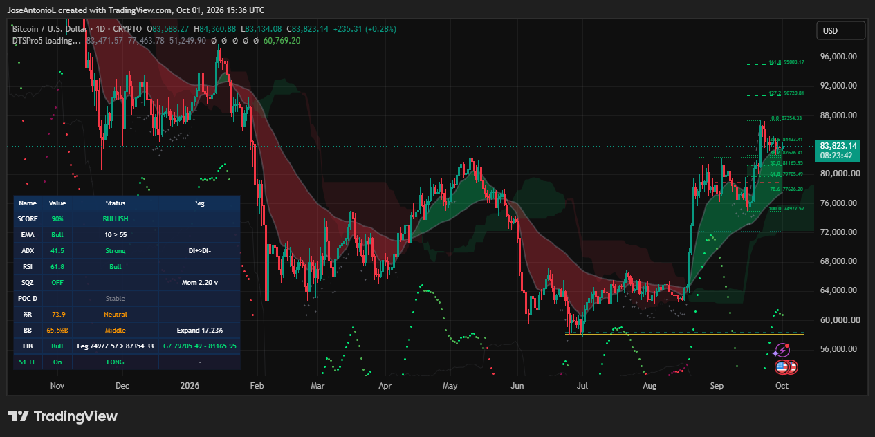
Task: Open the second overlapping US flag event
Action: click(793, 367)
